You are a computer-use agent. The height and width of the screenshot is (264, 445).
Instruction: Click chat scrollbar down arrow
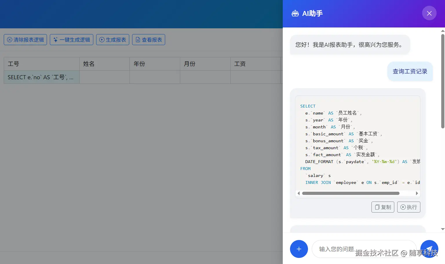(443, 229)
